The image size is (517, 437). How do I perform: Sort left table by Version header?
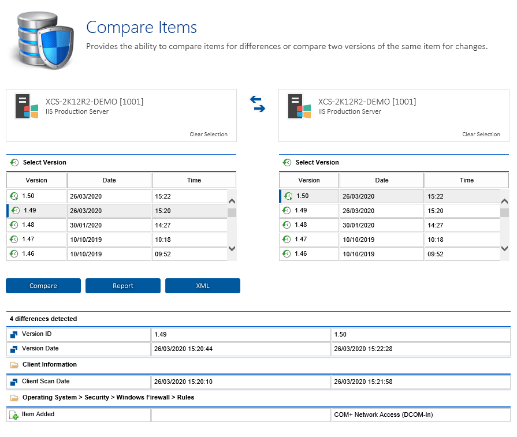click(x=36, y=180)
